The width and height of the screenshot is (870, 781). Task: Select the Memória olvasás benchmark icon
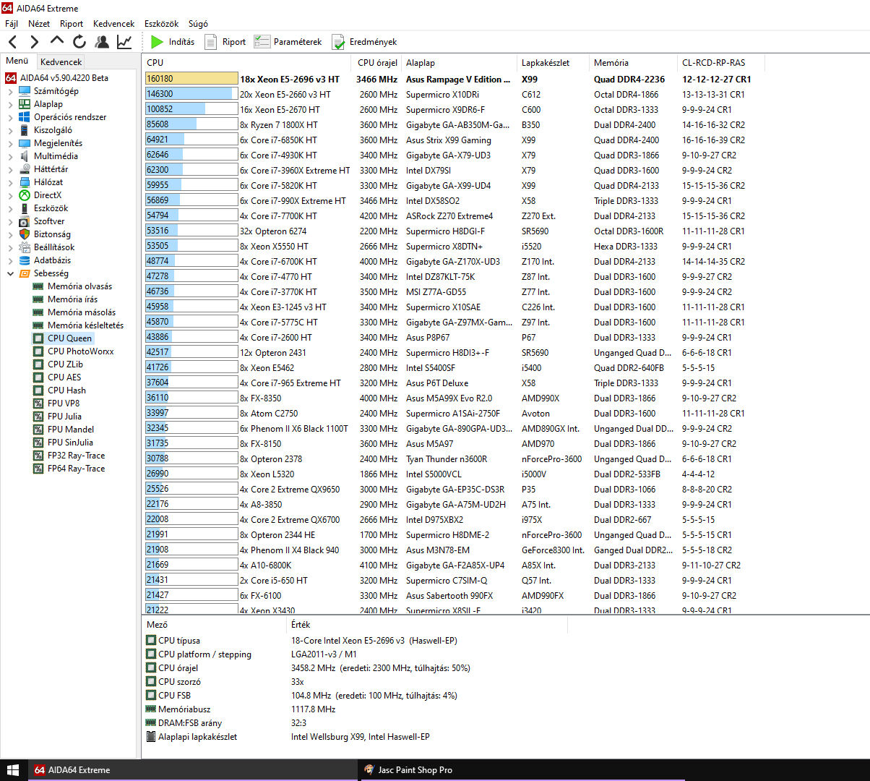(x=38, y=286)
